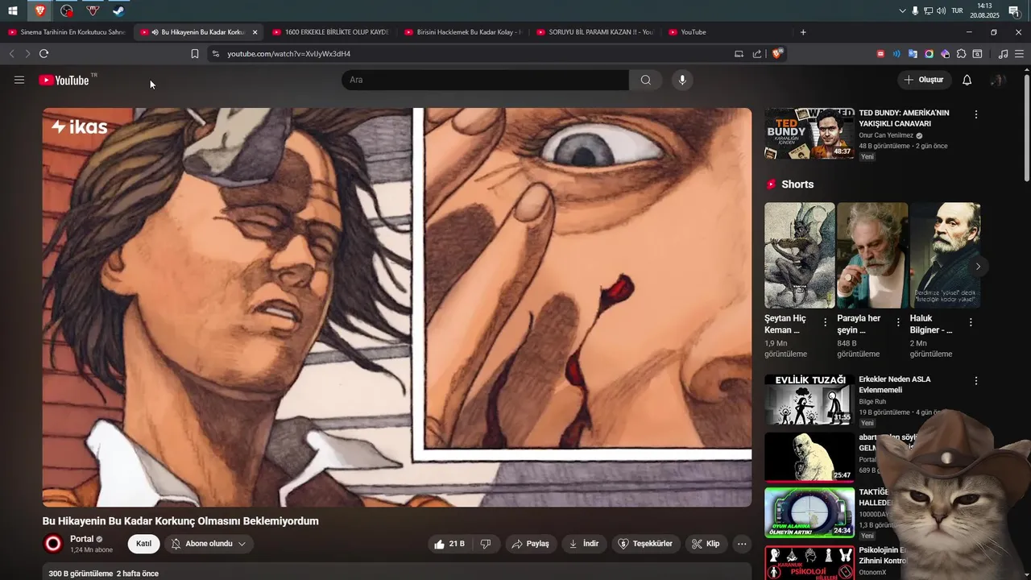Image resolution: width=1031 pixels, height=580 pixels.
Task: Open the TED BUNDY video thumbnail
Action: [x=809, y=133]
